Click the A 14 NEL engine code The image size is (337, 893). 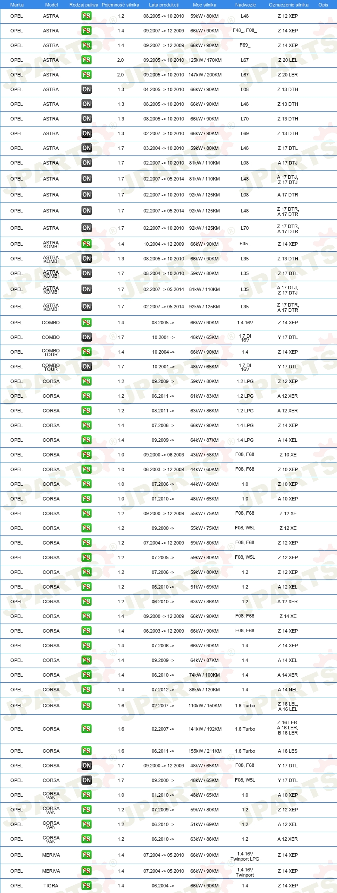pos(288,690)
